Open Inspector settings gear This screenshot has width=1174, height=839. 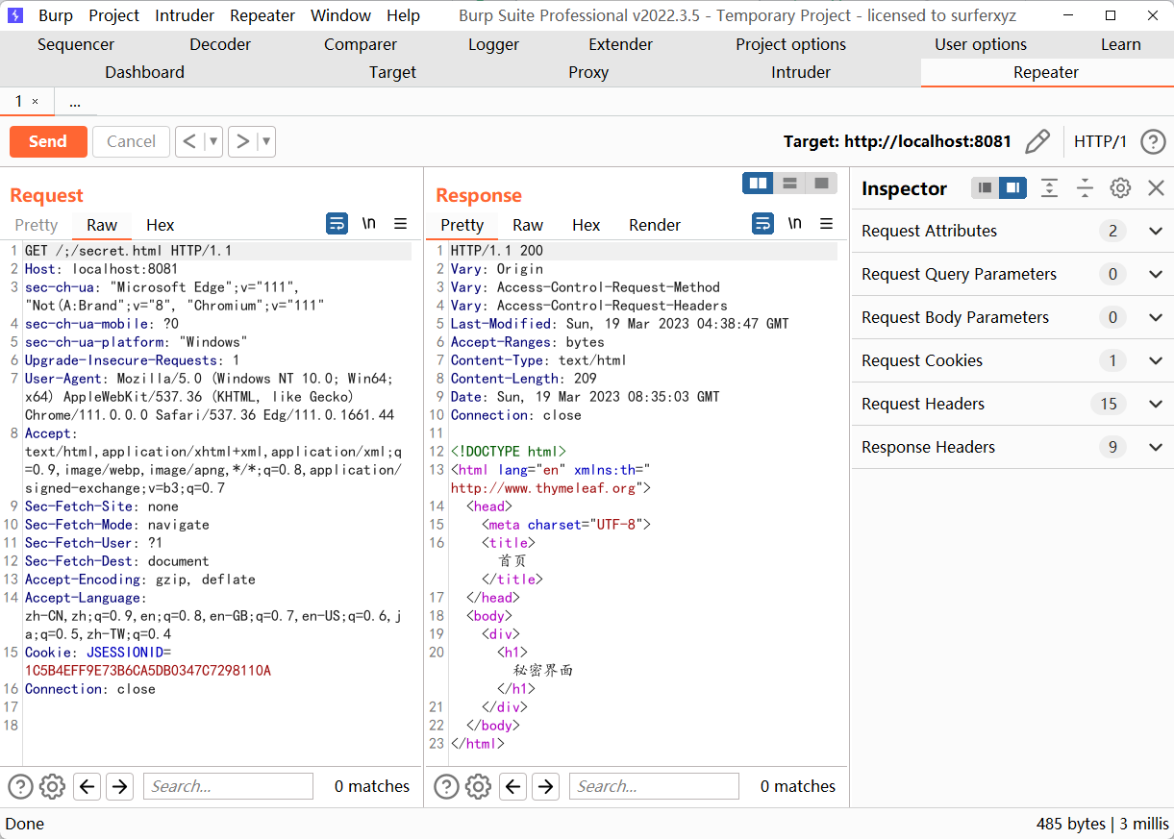coord(1120,188)
